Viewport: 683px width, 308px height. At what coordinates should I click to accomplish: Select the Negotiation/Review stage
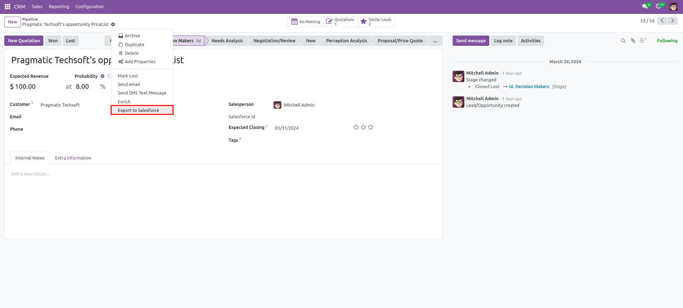pos(274,41)
